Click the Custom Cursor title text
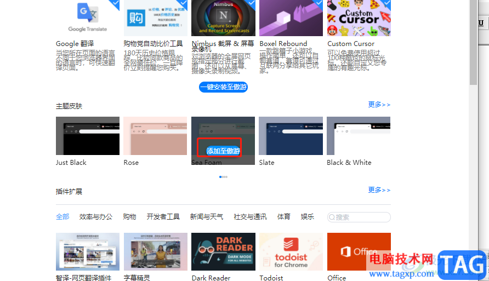 pos(351,44)
